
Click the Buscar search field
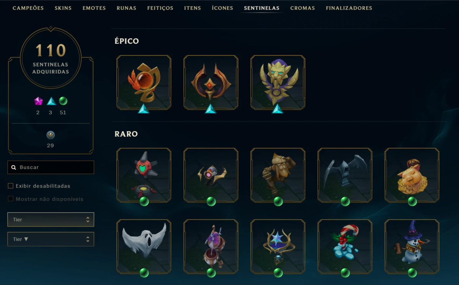pos(51,167)
